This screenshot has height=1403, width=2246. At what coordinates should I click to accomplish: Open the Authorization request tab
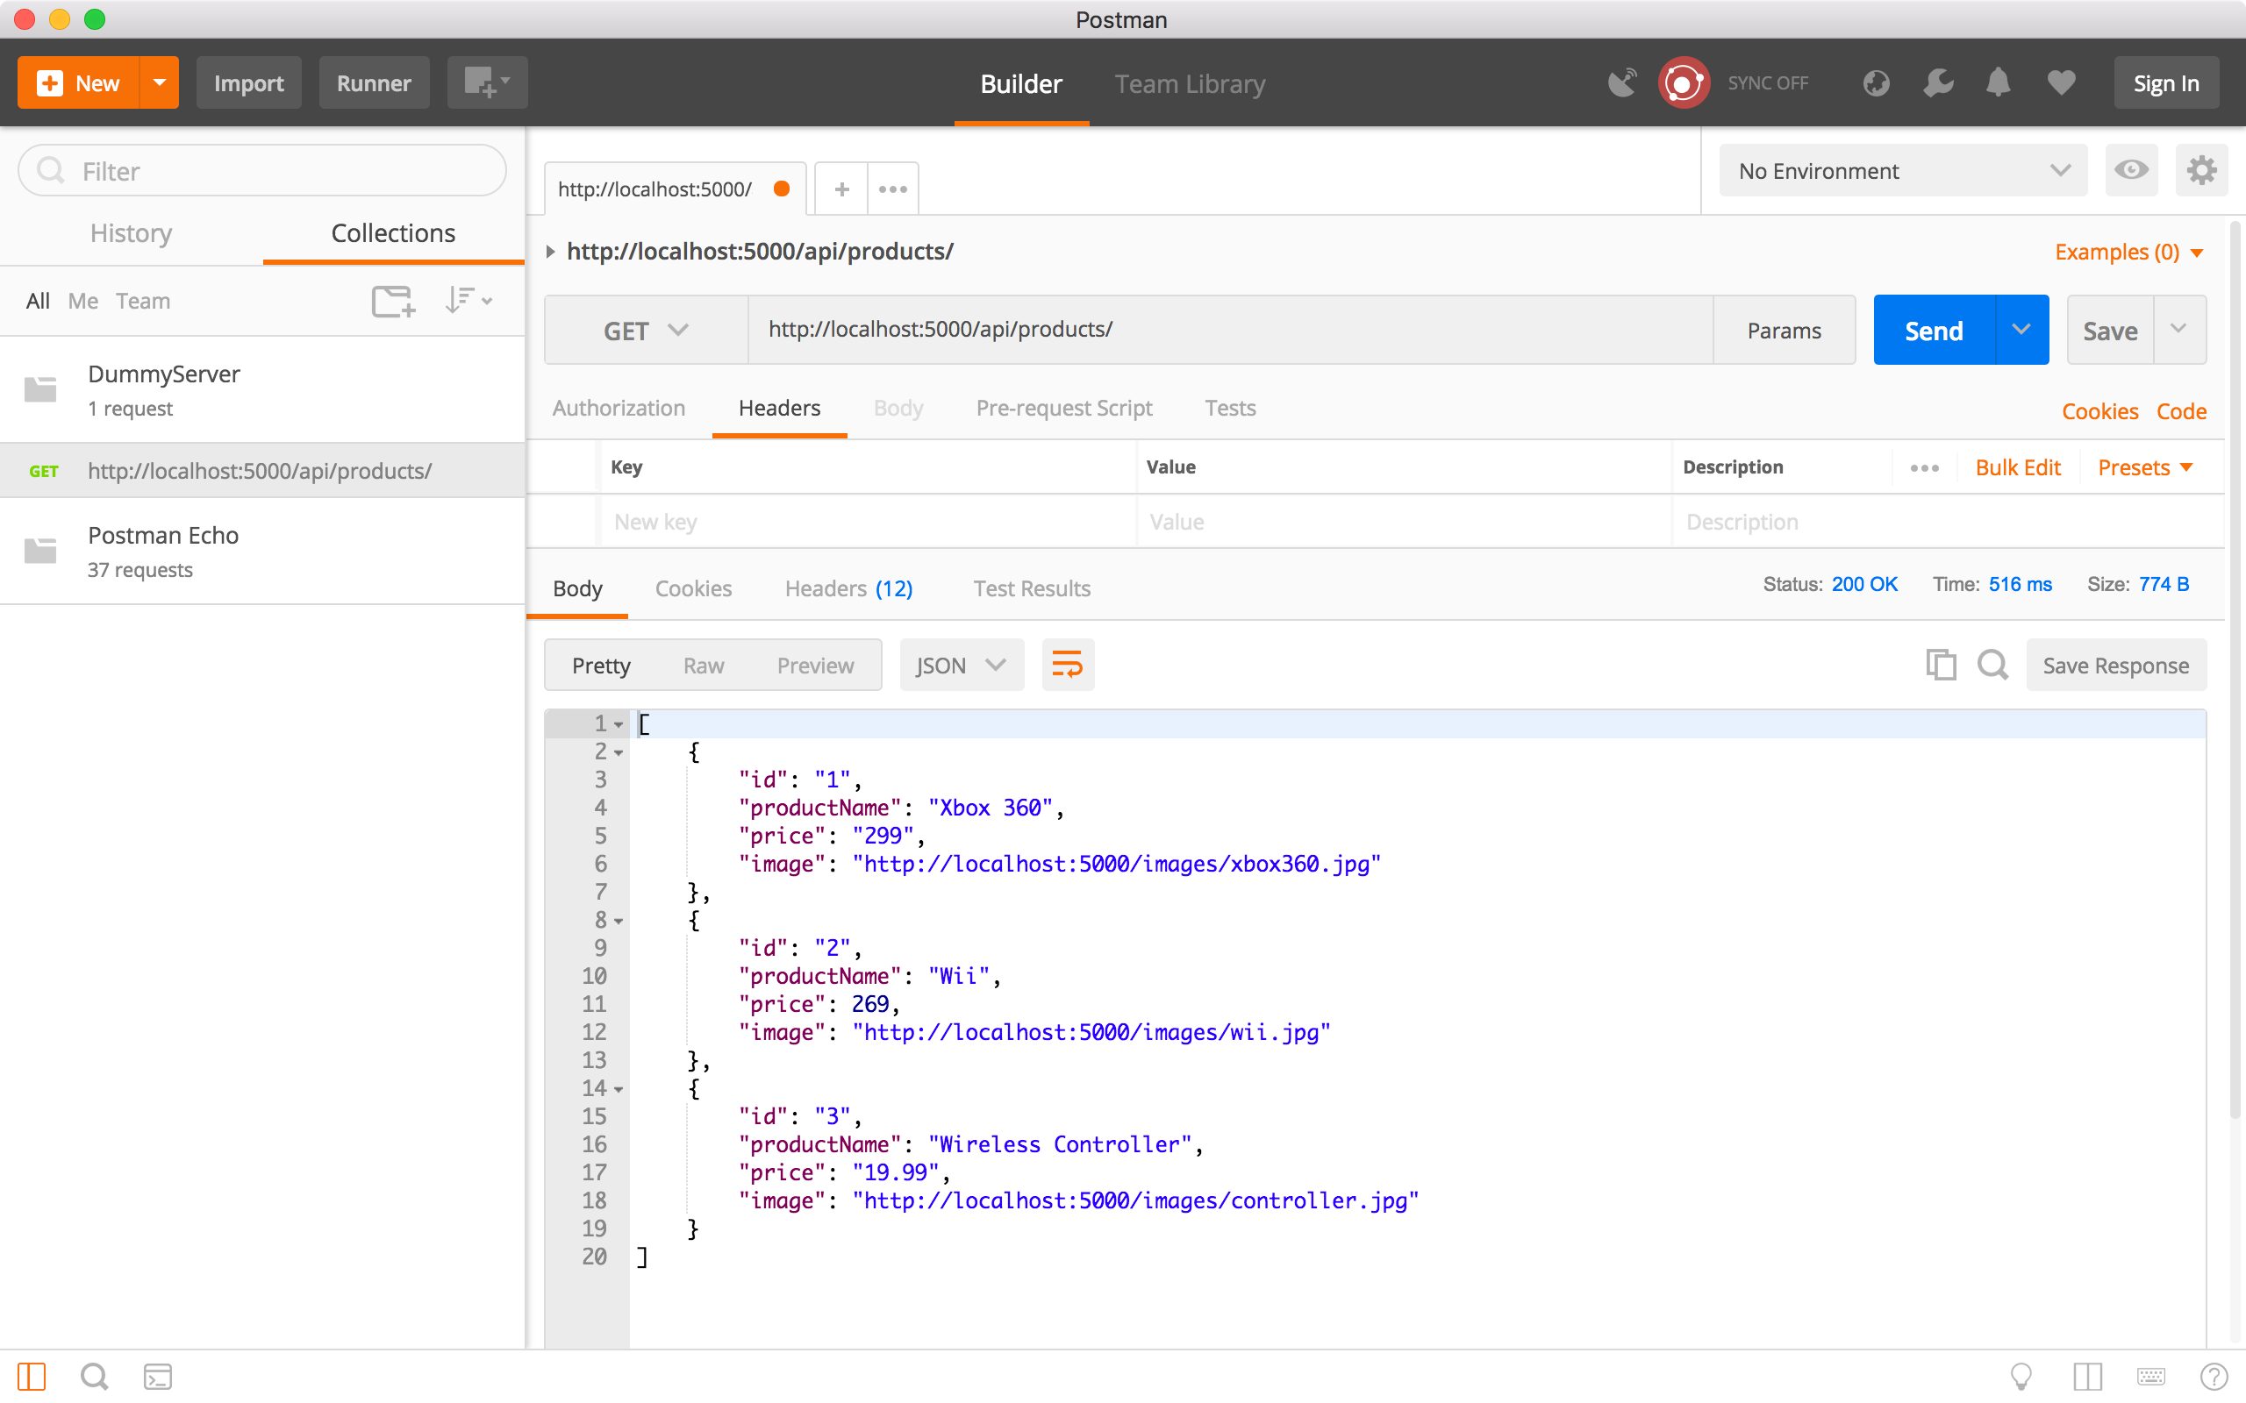619,409
